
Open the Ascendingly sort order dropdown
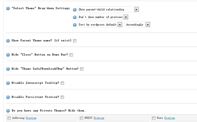[x=138, y=25]
